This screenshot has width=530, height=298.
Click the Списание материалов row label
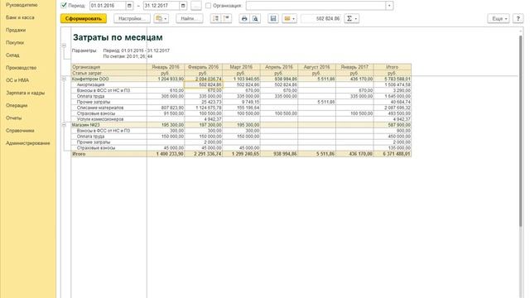pyautogui.click(x=100, y=108)
